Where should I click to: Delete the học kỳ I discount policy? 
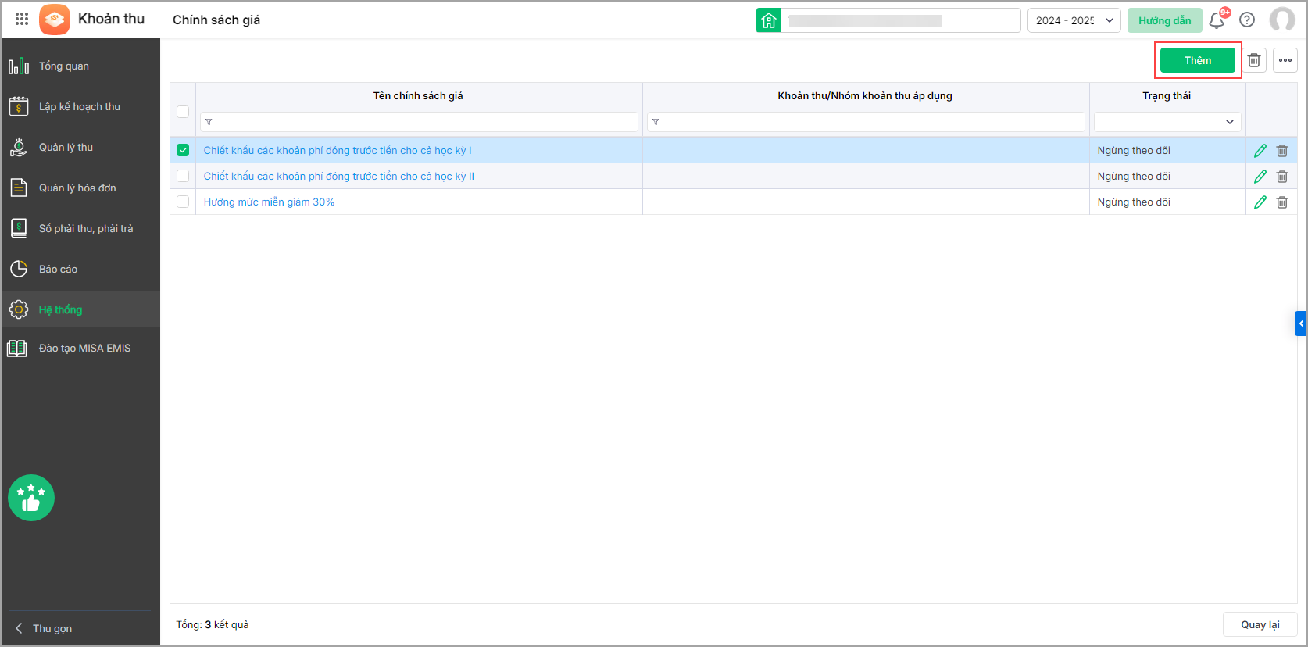[x=1282, y=151]
